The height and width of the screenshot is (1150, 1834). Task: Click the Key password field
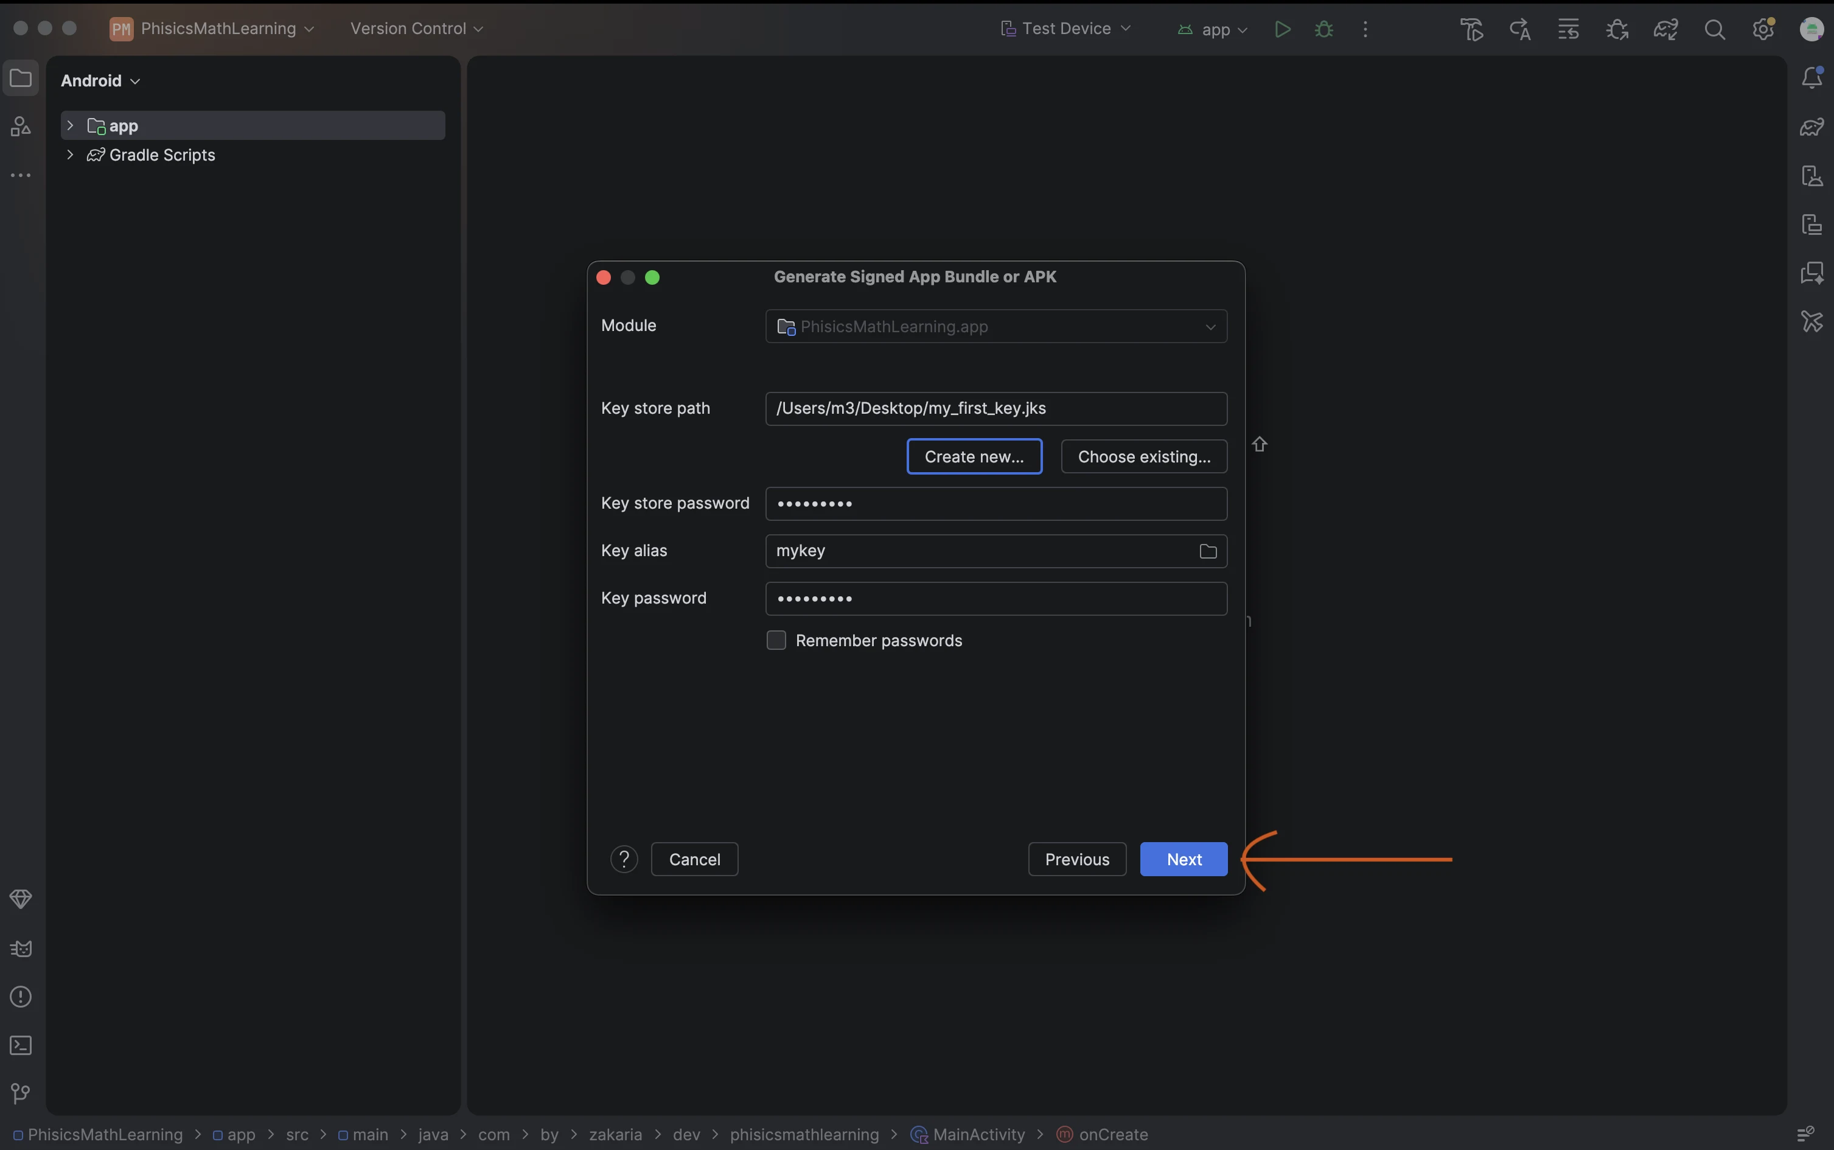995,599
